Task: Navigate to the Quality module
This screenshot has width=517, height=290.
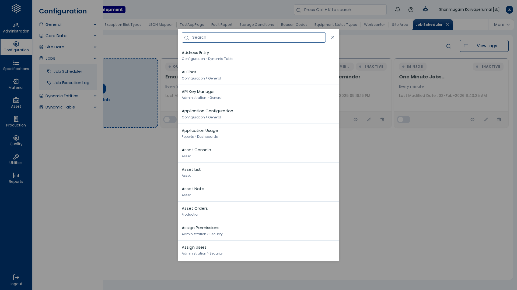Action: (x=16, y=141)
